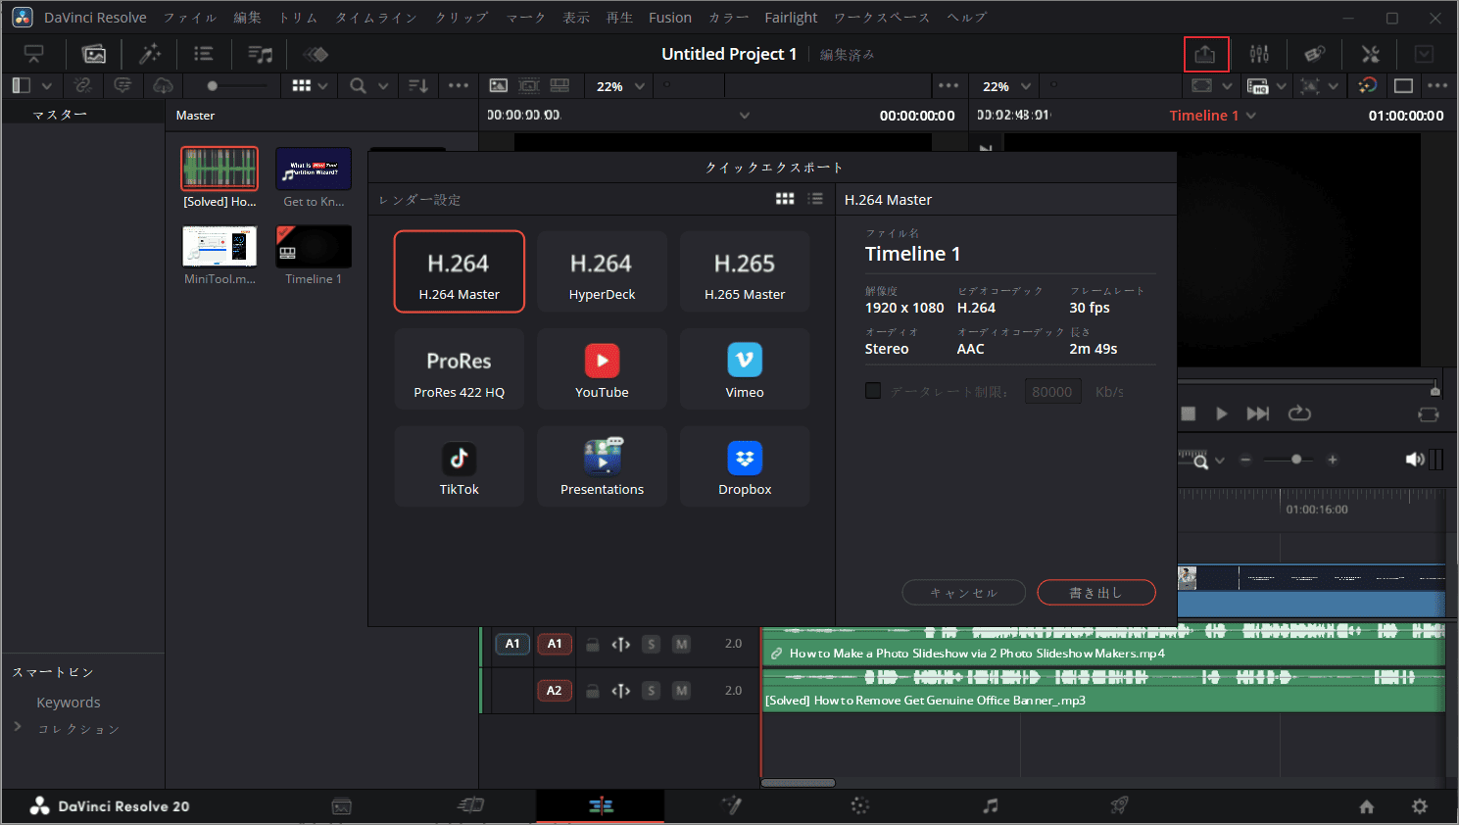Screen dimensions: 1459x825
Task: Cancel the Quick Export dialog
Action: [x=963, y=592]
